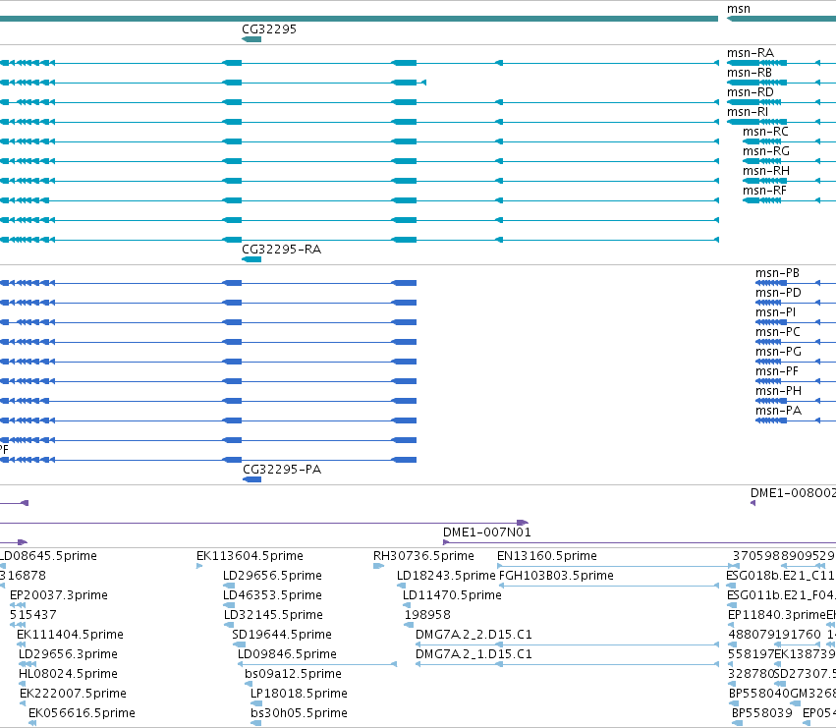Open the LD46353.5prime EST label
This screenshot has width=836, height=728.
click(x=272, y=595)
